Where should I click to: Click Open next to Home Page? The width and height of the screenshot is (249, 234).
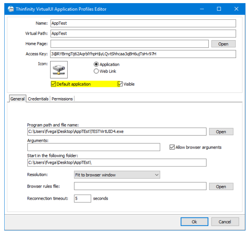pos(223,44)
